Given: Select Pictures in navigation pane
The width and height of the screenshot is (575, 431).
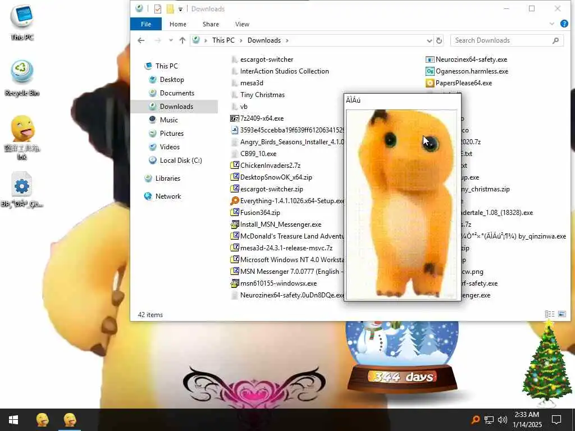Looking at the screenshot, I should tap(172, 134).
